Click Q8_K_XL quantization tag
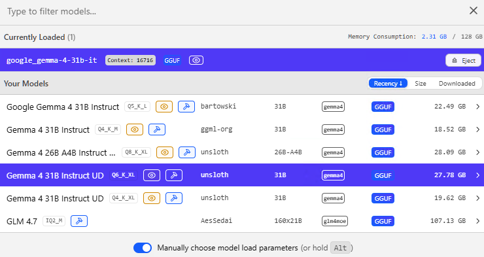The image size is (484, 257). point(136,152)
